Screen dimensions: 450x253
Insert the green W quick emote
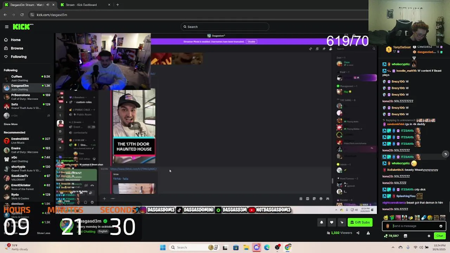pos(392,218)
